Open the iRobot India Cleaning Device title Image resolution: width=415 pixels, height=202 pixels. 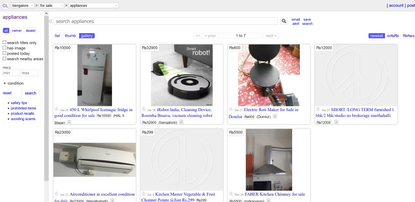click(177, 113)
